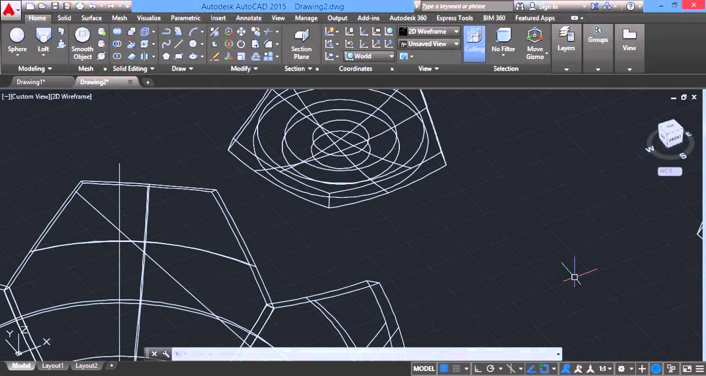Click the Save disk icon
The image size is (706, 376).
[55, 6]
